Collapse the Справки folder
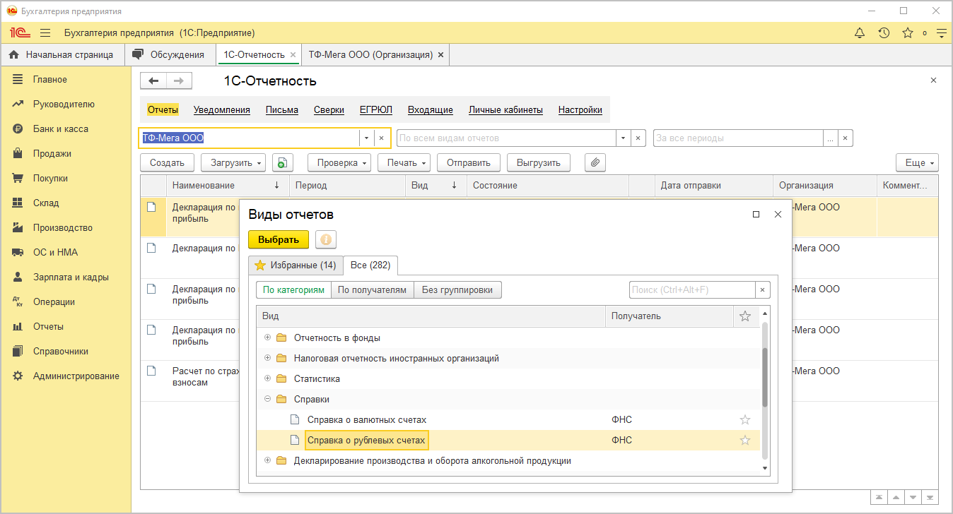This screenshot has height=514, width=953. (x=268, y=400)
